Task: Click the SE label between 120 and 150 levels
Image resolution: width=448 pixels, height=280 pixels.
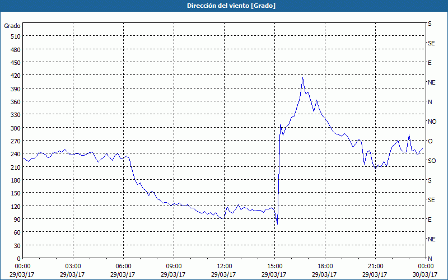Action: click(431, 200)
